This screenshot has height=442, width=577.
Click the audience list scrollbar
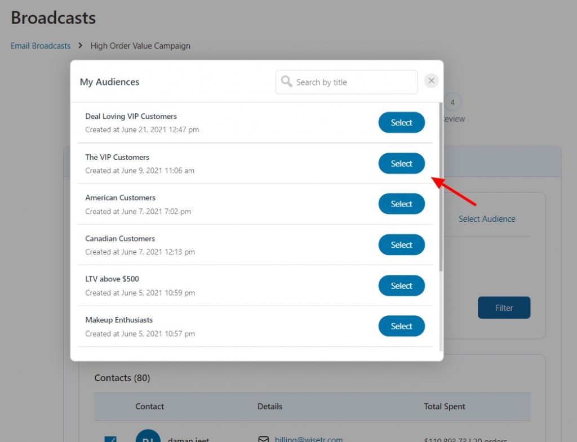tap(441, 187)
